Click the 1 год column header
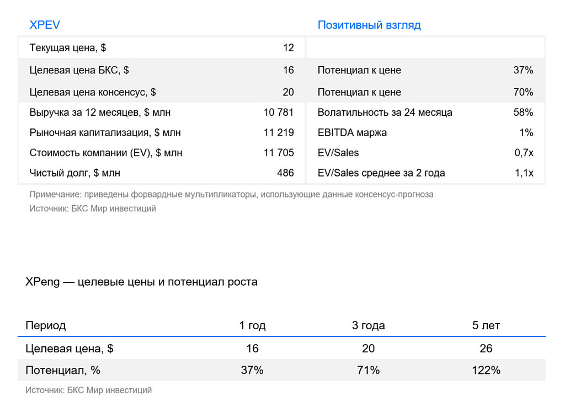Viewport: 565px width, 407px height. (x=252, y=325)
